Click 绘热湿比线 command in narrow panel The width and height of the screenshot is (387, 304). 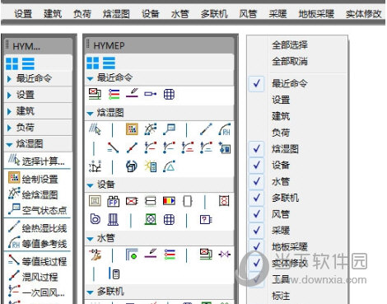tap(38, 227)
